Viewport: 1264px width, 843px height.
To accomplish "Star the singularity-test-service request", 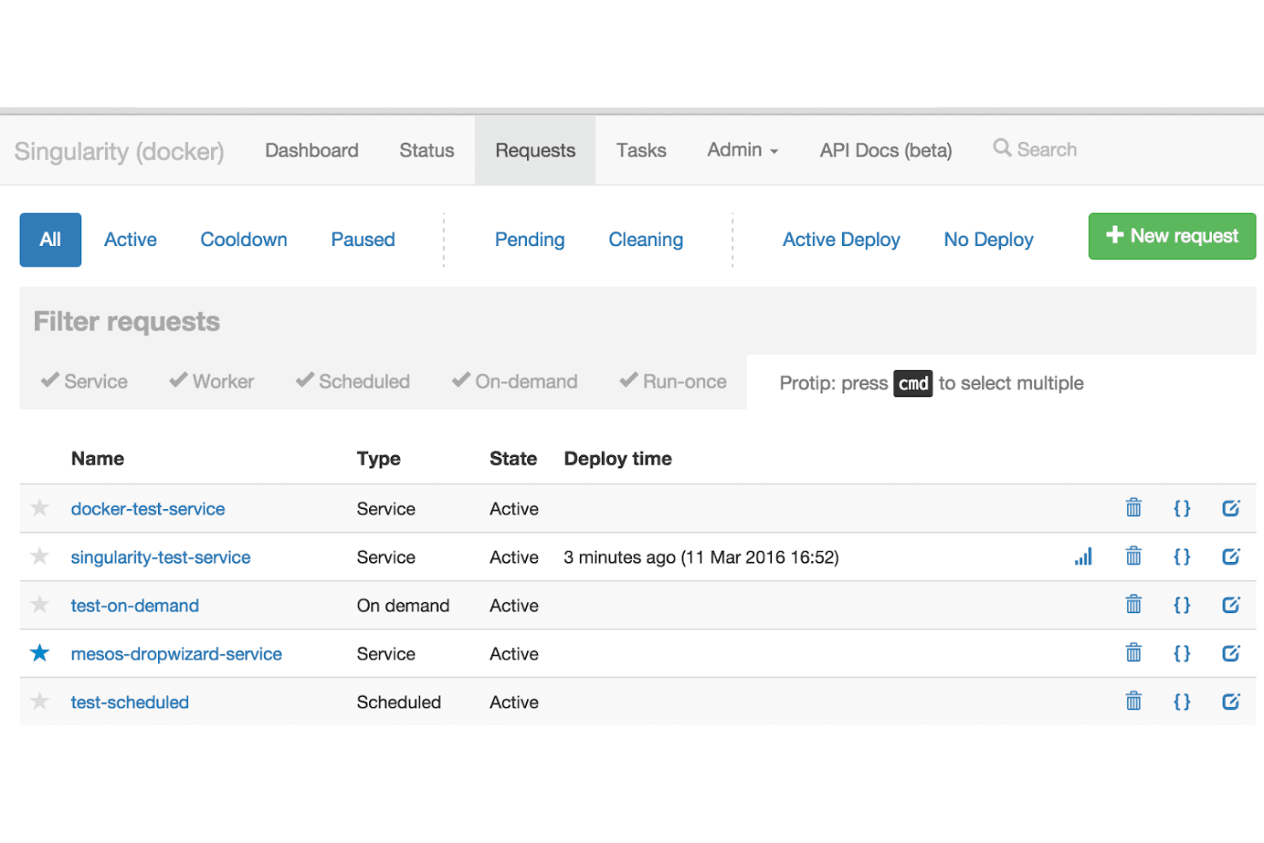I will (39, 556).
